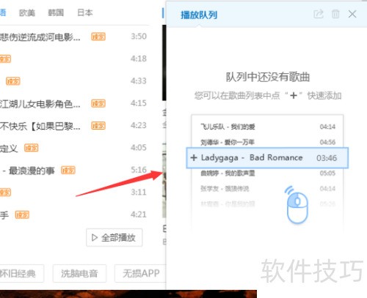Screen dimensions: 367x298
Task: Click the 4:05 duration of the 定义 row
Action: pos(139,147)
